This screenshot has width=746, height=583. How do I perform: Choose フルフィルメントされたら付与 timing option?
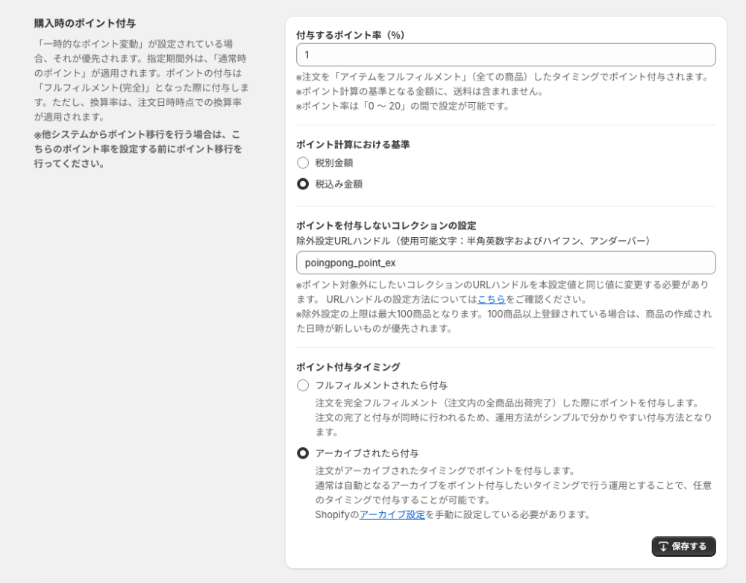click(303, 385)
